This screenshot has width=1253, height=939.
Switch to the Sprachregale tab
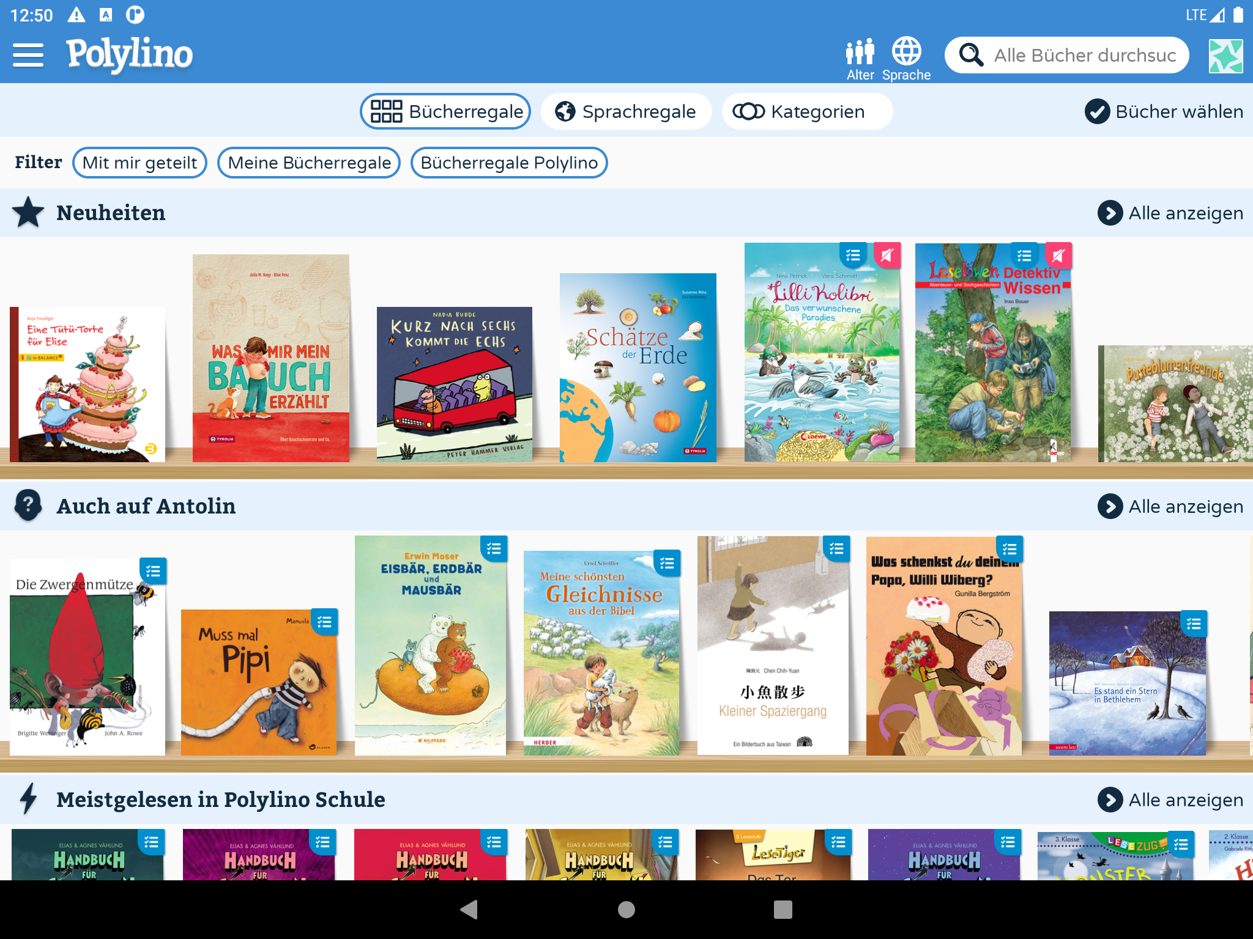click(626, 111)
